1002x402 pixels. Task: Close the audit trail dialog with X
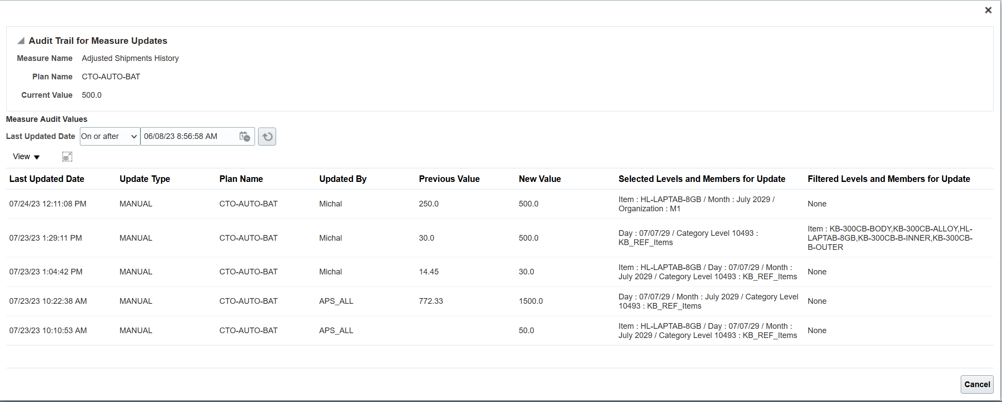click(x=988, y=10)
